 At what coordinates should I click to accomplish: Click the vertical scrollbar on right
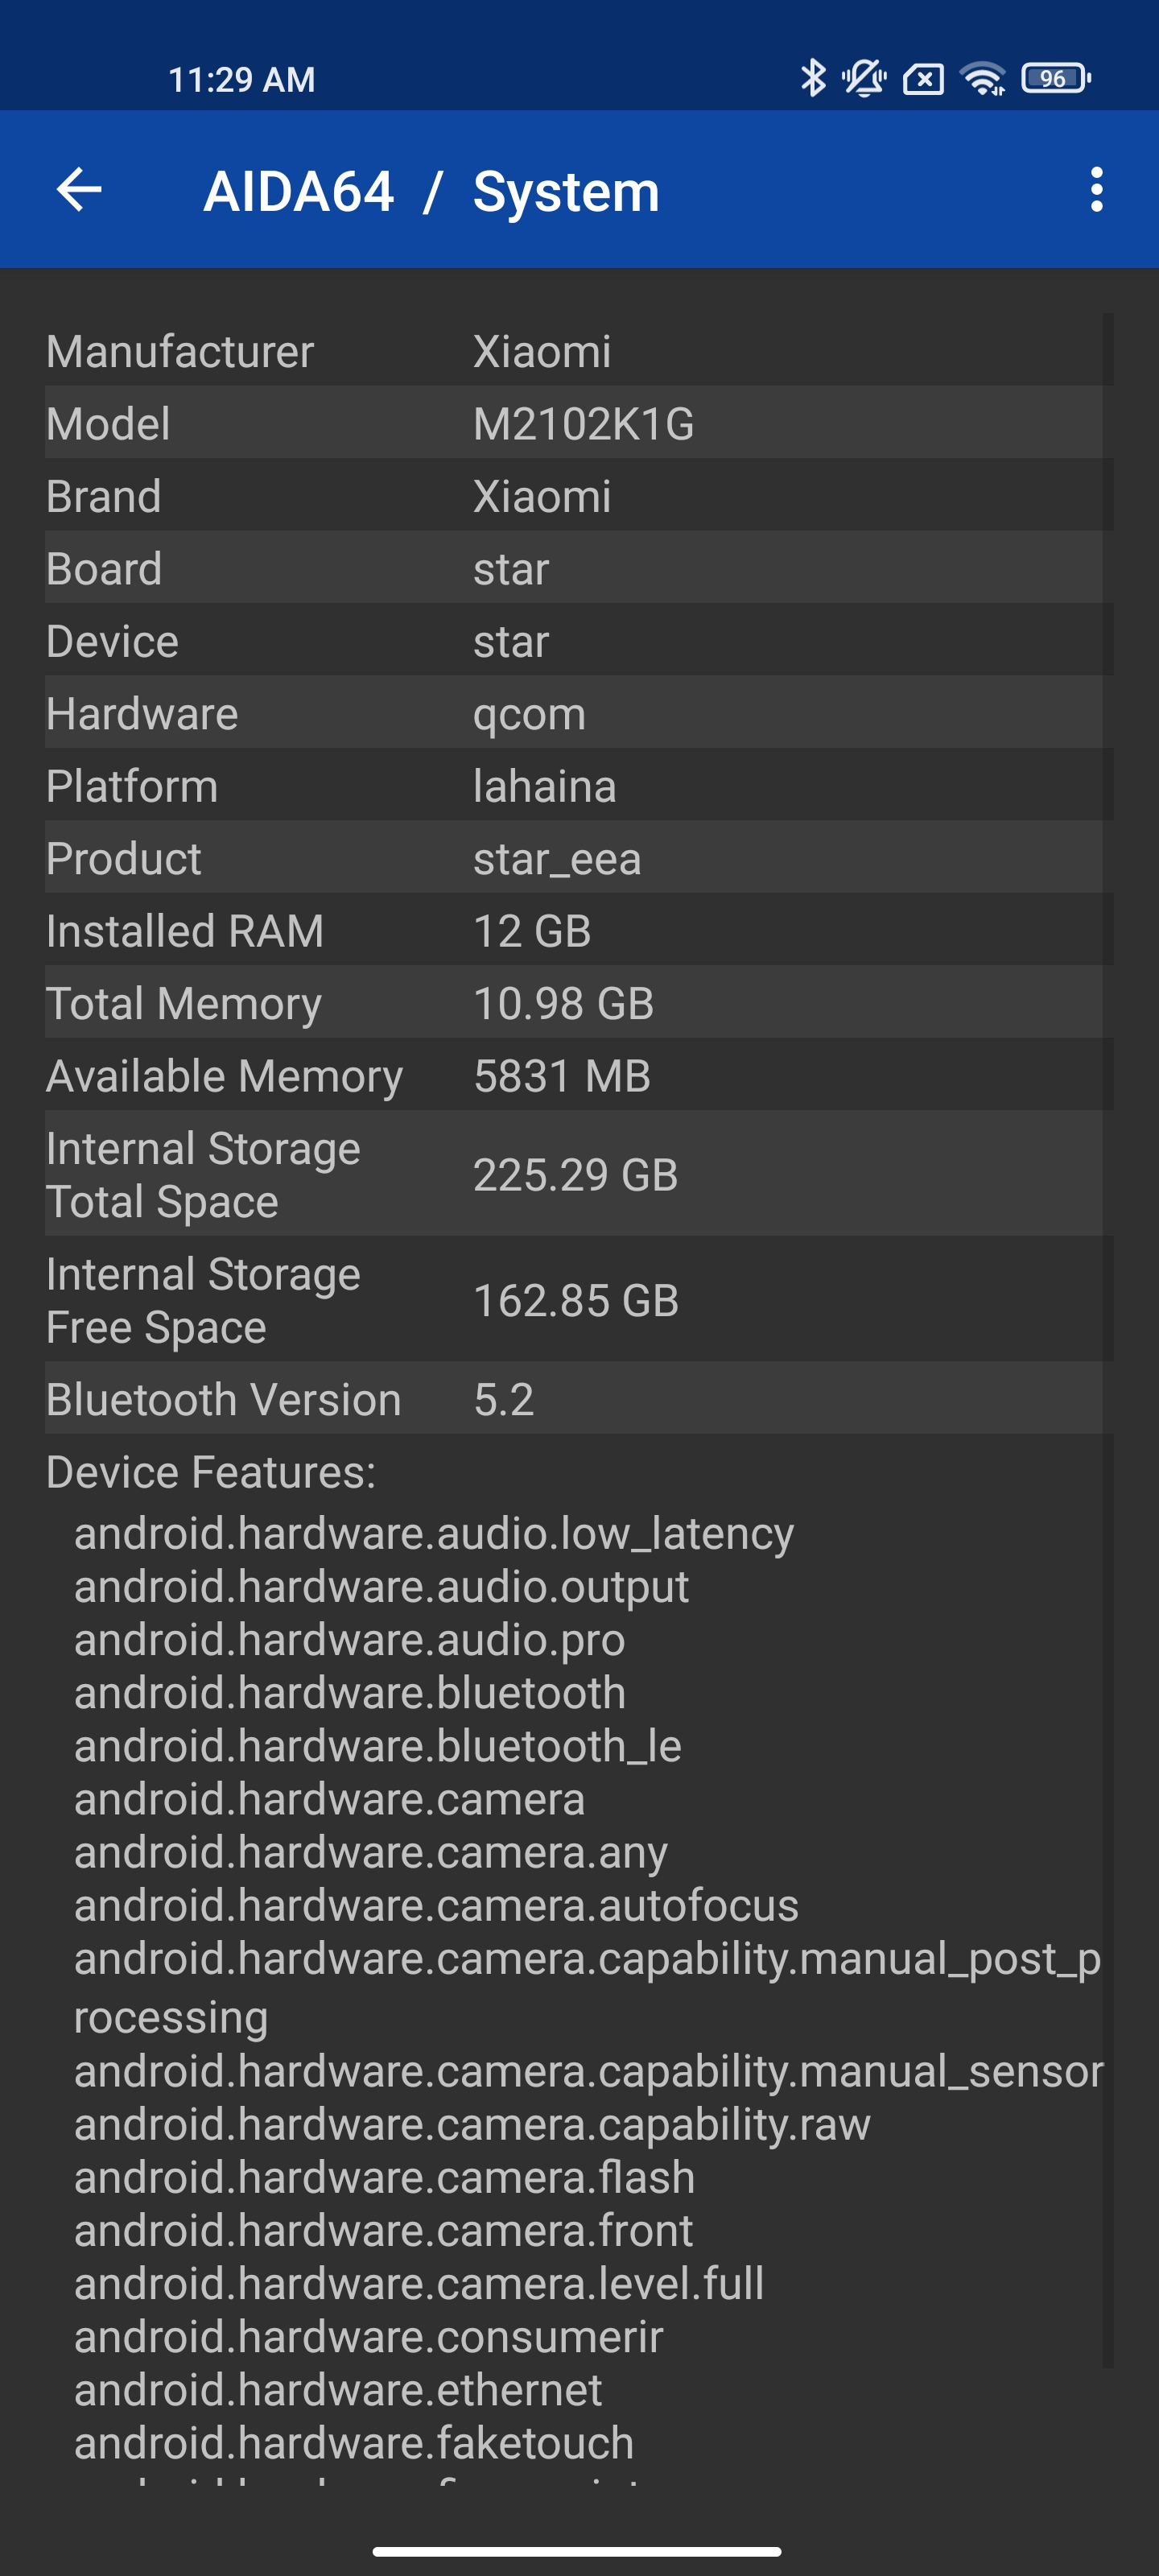tap(1107, 1340)
